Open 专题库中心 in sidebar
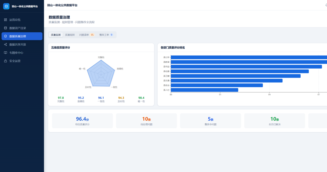Viewport: 327px width, 172px height. (x=22, y=53)
